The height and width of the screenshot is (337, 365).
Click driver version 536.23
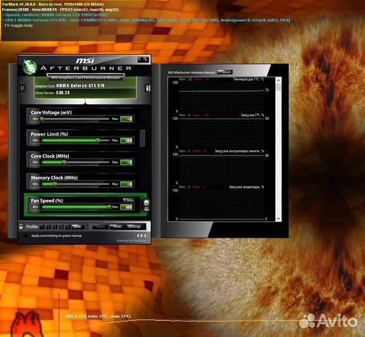coord(63,92)
